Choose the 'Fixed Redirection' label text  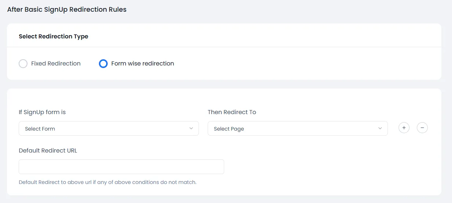coord(56,64)
